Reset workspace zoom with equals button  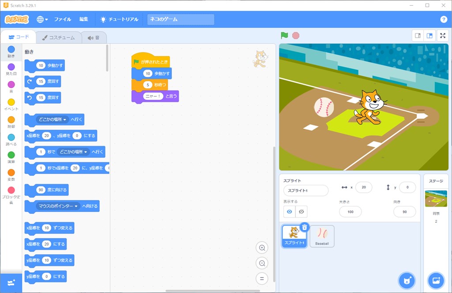(x=262, y=278)
